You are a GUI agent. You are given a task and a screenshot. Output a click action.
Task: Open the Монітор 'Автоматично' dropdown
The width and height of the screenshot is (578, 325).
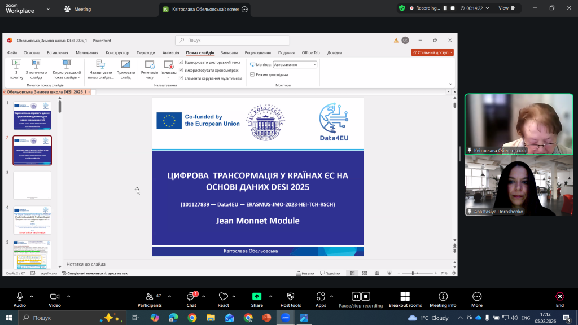pos(295,65)
